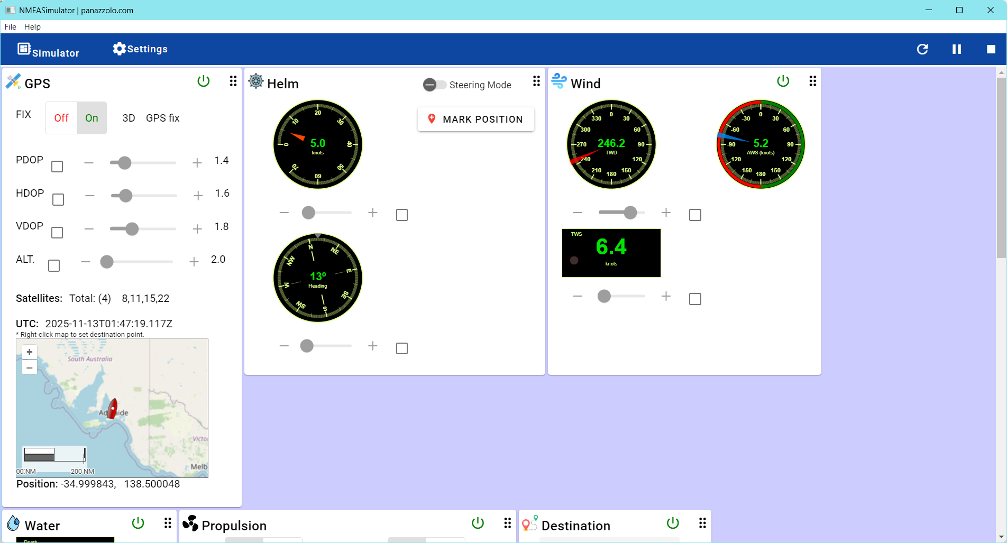Click the HDOP slider handle
This screenshot has width=1007, height=543.
125,196
